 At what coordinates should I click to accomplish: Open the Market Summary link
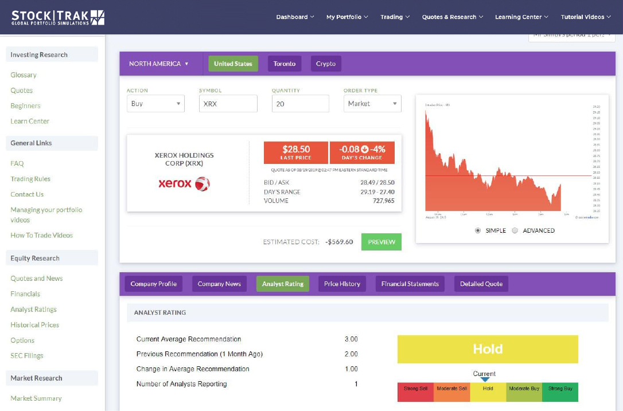36,399
